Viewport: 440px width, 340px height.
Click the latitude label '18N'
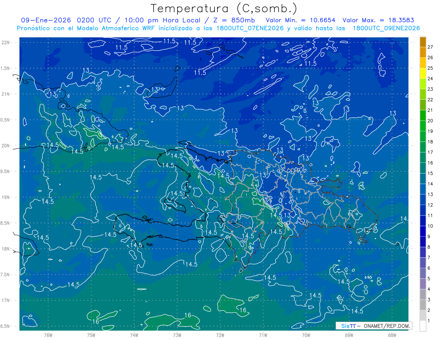click(5, 249)
